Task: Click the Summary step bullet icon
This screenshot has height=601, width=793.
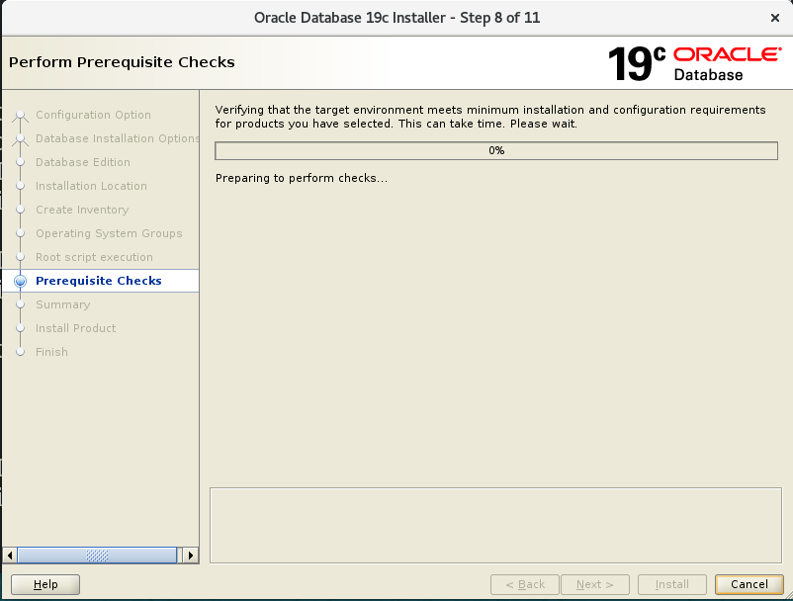Action: point(20,304)
